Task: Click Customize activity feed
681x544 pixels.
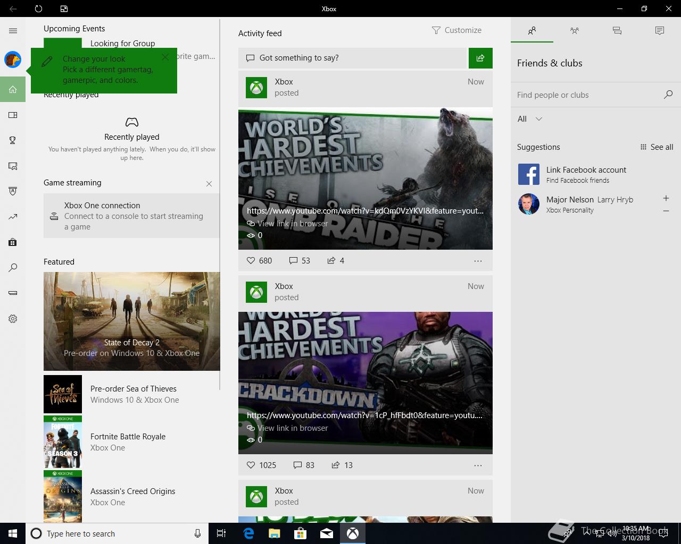Action: coord(456,30)
